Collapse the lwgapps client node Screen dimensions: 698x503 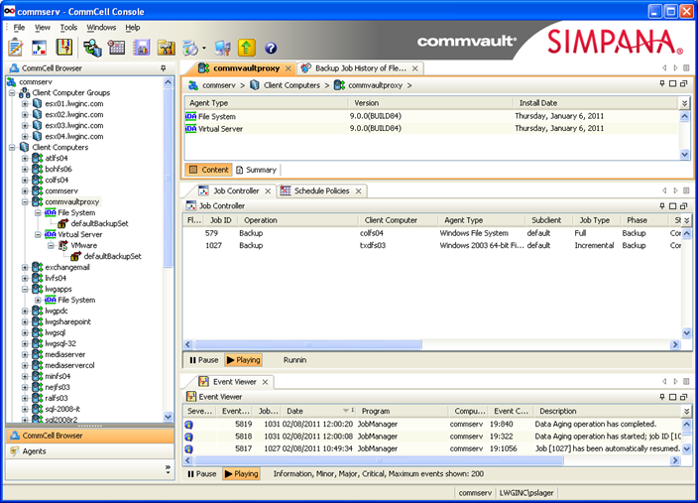click(25, 289)
